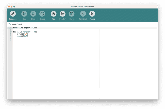Click the "for i in range" code line
165x109 pixels.
(x=25, y=32)
